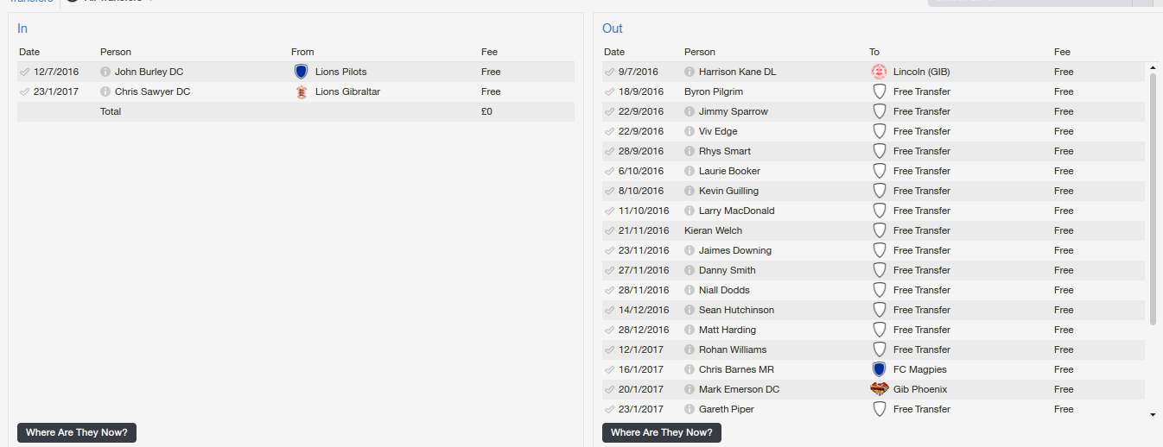
Task: Click info icon beside Mark Emerson
Action: click(690, 389)
